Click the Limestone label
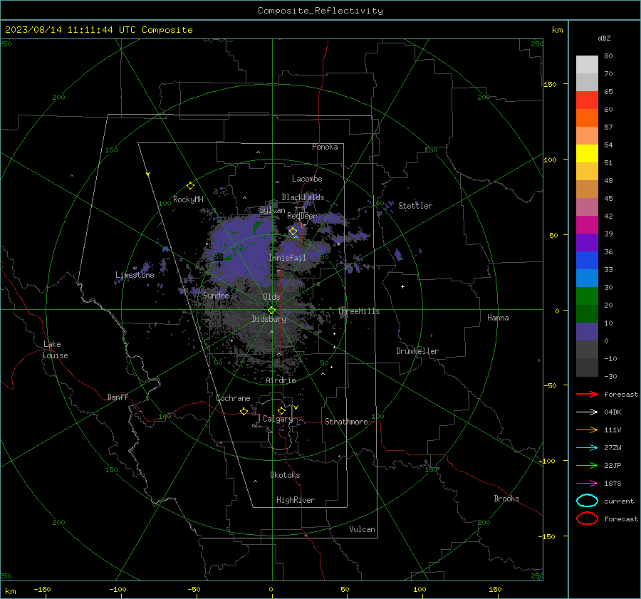 click(x=135, y=275)
